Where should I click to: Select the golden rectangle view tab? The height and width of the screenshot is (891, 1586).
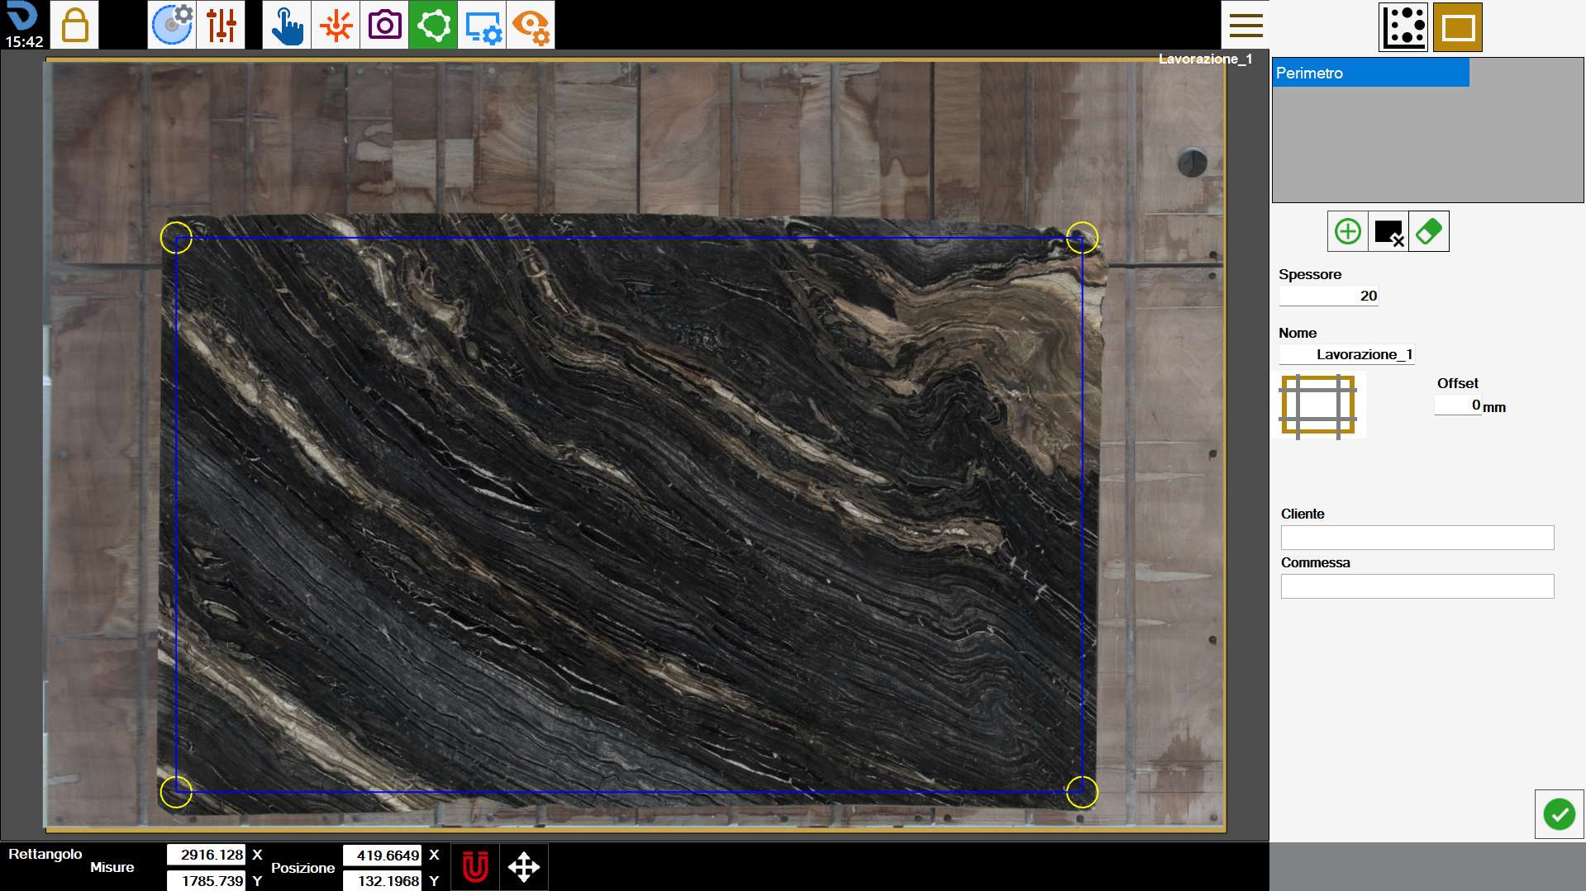click(1458, 27)
